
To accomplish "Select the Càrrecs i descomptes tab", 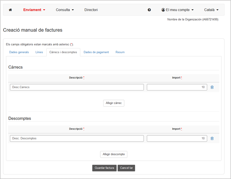I will point(63,52).
